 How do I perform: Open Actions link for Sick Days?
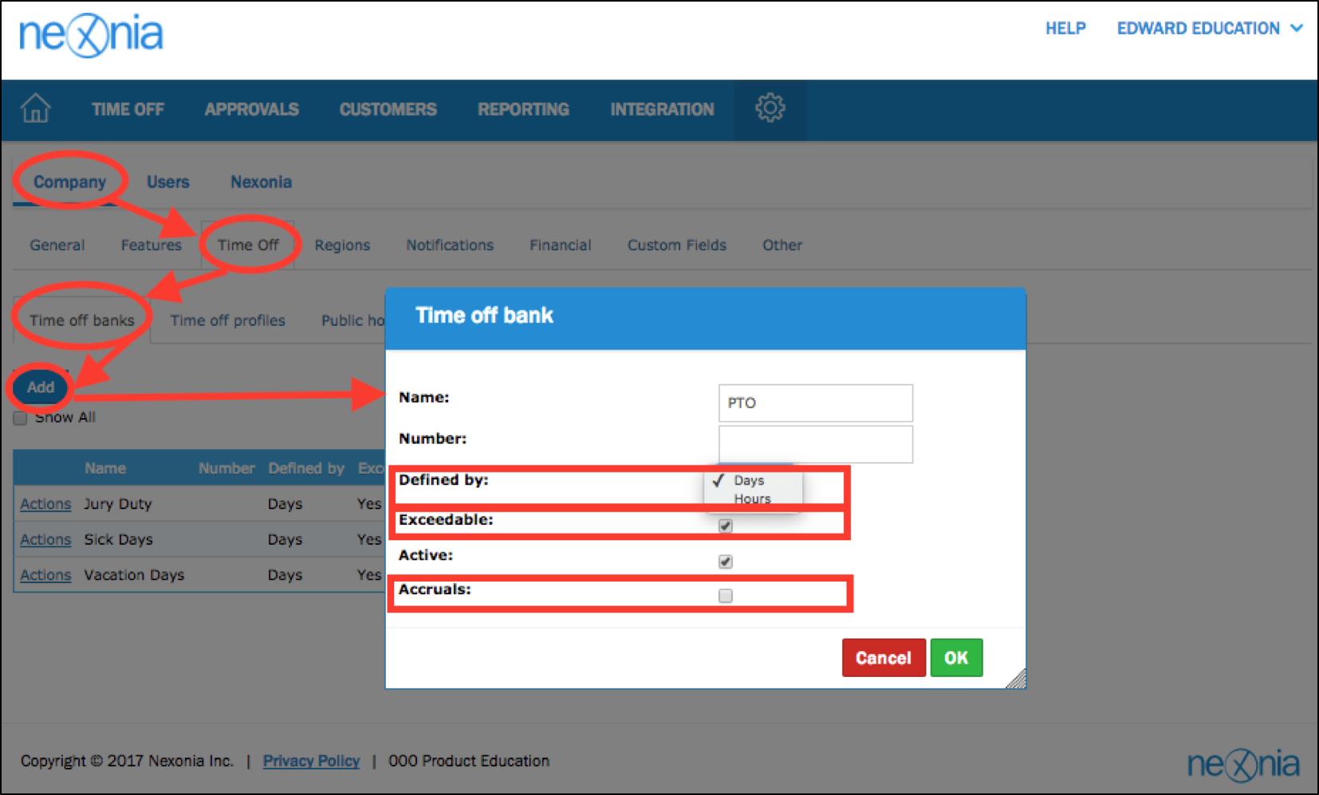click(x=45, y=539)
